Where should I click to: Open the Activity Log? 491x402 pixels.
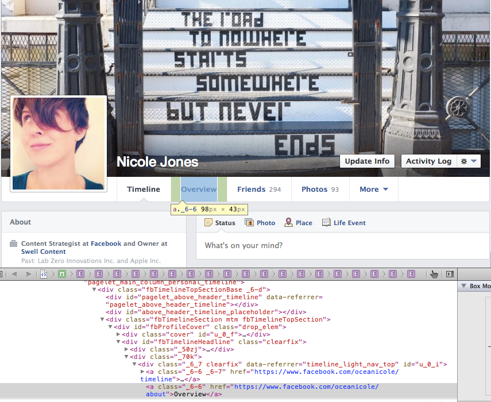point(428,161)
